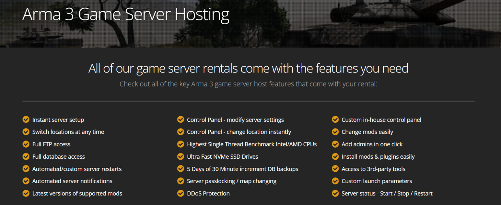Click the 'Latest versions of supported mods' text

[77, 194]
